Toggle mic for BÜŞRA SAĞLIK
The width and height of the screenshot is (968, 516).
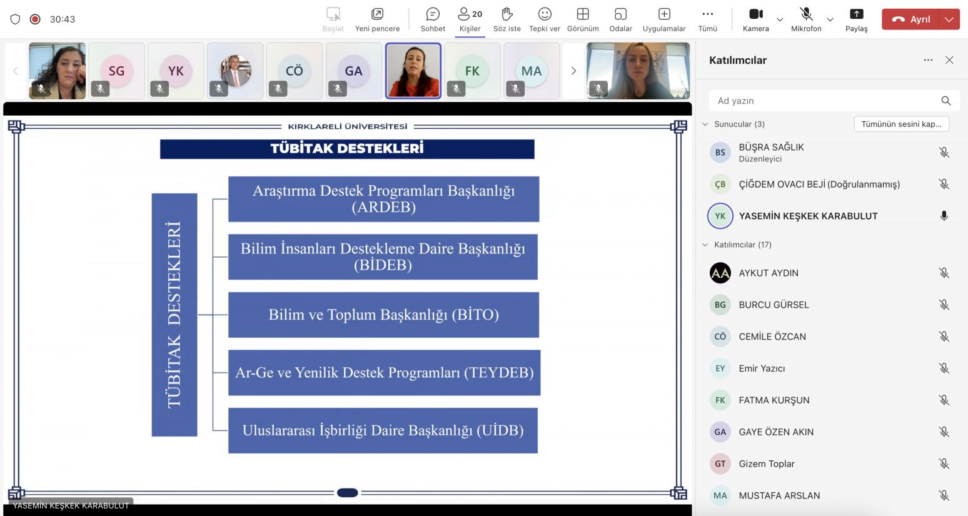click(944, 153)
